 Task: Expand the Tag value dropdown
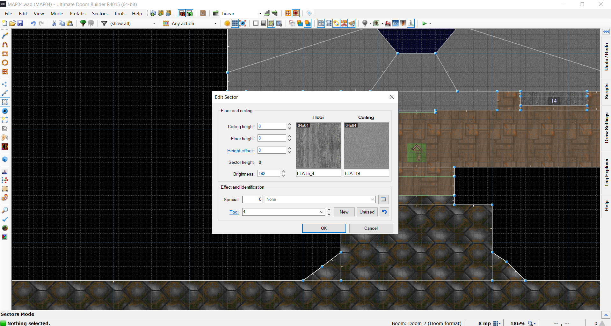(322, 212)
